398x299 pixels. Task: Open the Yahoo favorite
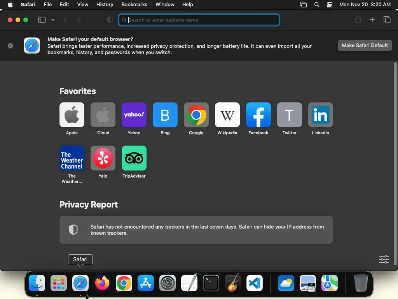click(x=134, y=115)
